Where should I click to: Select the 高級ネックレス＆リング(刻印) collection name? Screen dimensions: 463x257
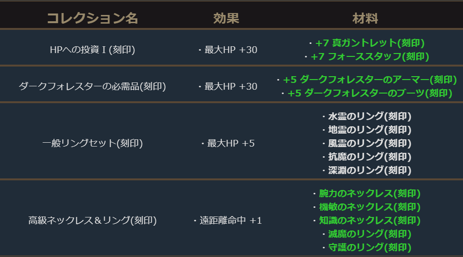pyautogui.click(x=92, y=220)
